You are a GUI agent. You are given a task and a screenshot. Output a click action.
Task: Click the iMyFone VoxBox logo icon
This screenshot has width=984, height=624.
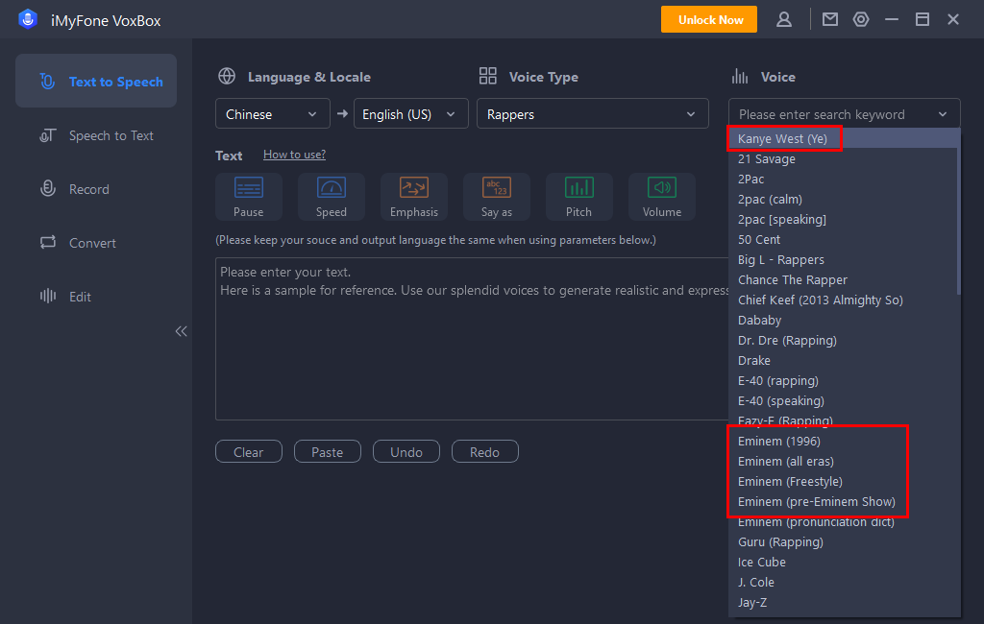[28, 19]
